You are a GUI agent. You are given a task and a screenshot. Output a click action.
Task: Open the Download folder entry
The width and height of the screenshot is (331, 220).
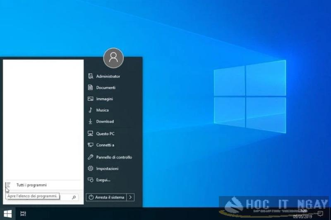click(105, 121)
